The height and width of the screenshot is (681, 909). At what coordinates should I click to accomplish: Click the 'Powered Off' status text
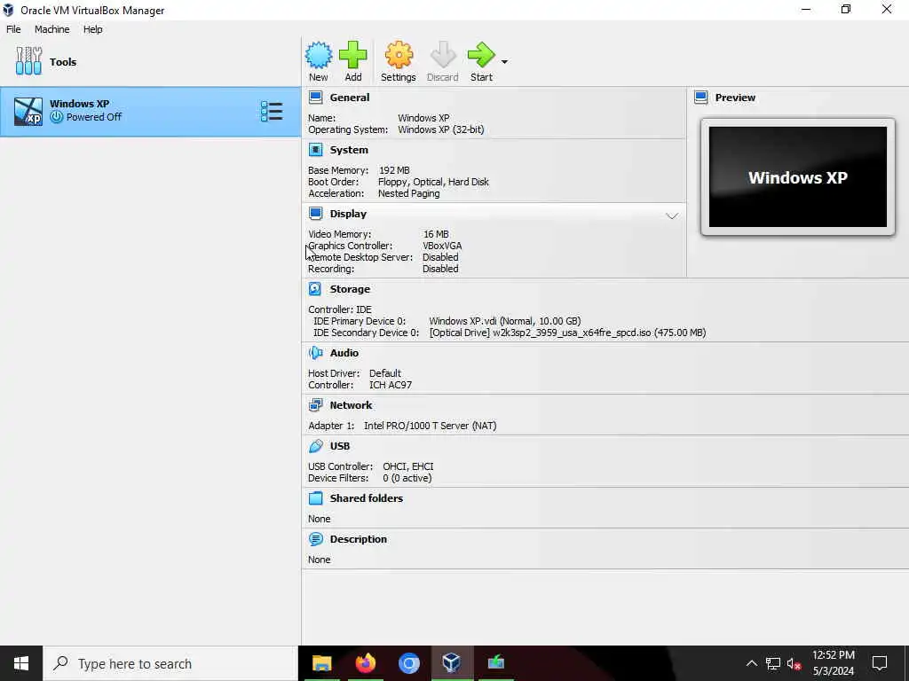click(x=94, y=117)
